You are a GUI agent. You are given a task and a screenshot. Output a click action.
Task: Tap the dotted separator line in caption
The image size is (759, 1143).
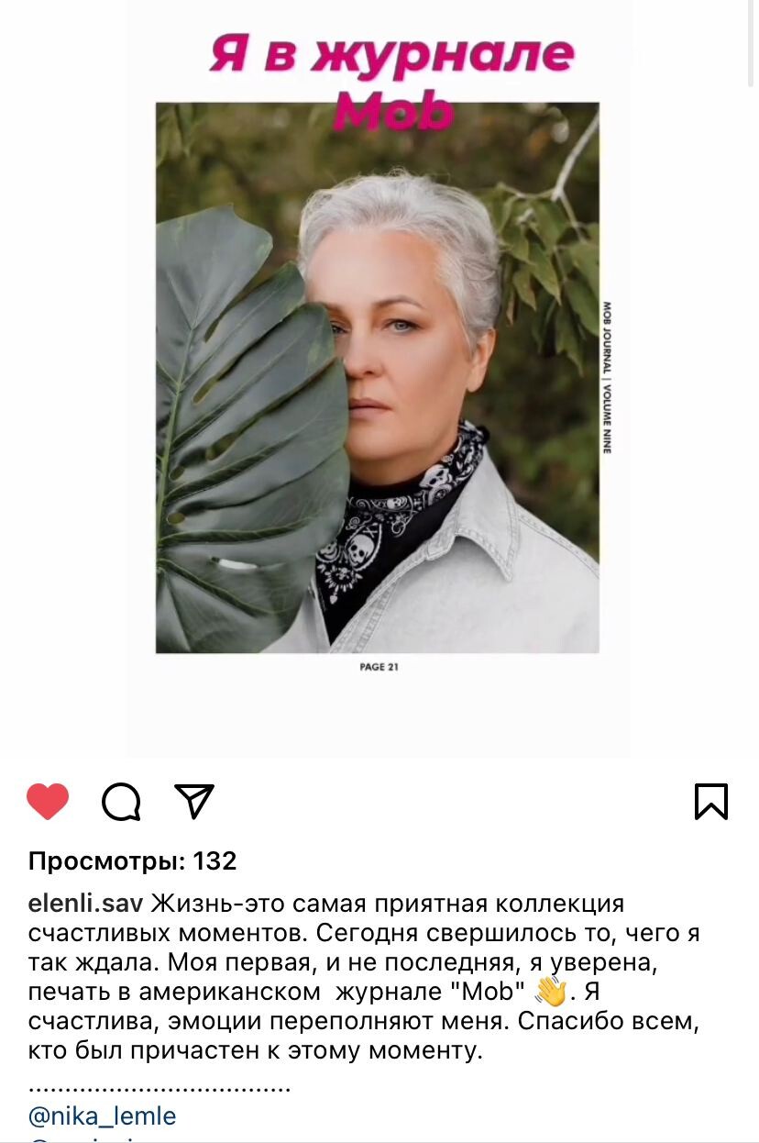click(159, 1090)
